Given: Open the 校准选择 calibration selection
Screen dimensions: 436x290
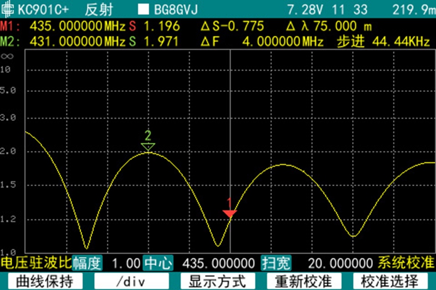Looking at the screenshot, I should pos(391,281).
